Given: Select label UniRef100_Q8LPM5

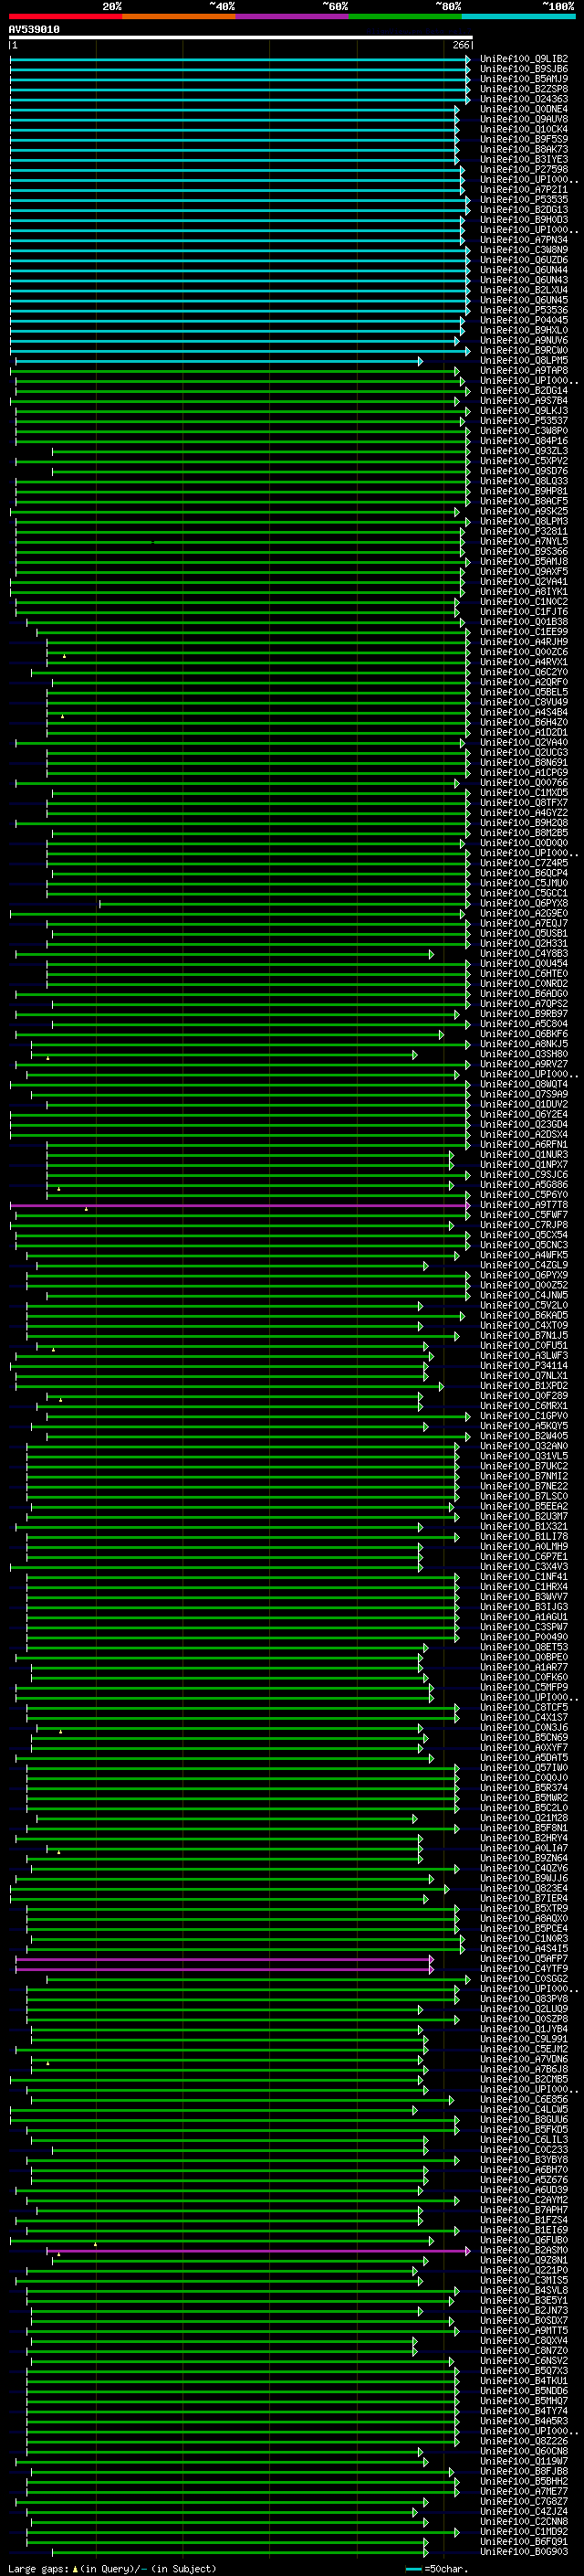Looking at the screenshot, I should [x=524, y=361].
